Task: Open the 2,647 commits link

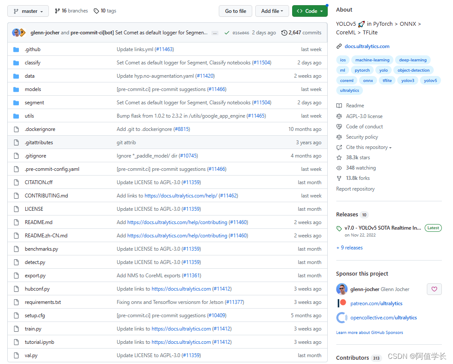Action: 302,33
